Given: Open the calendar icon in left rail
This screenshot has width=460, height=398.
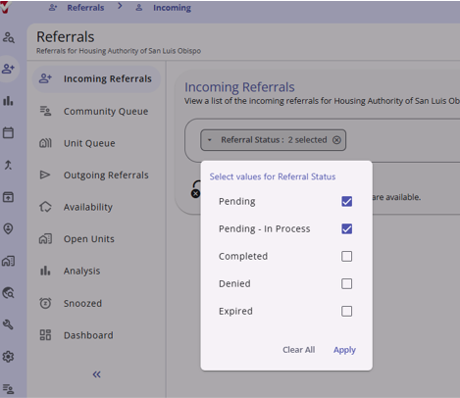Looking at the screenshot, I should [x=8, y=132].
